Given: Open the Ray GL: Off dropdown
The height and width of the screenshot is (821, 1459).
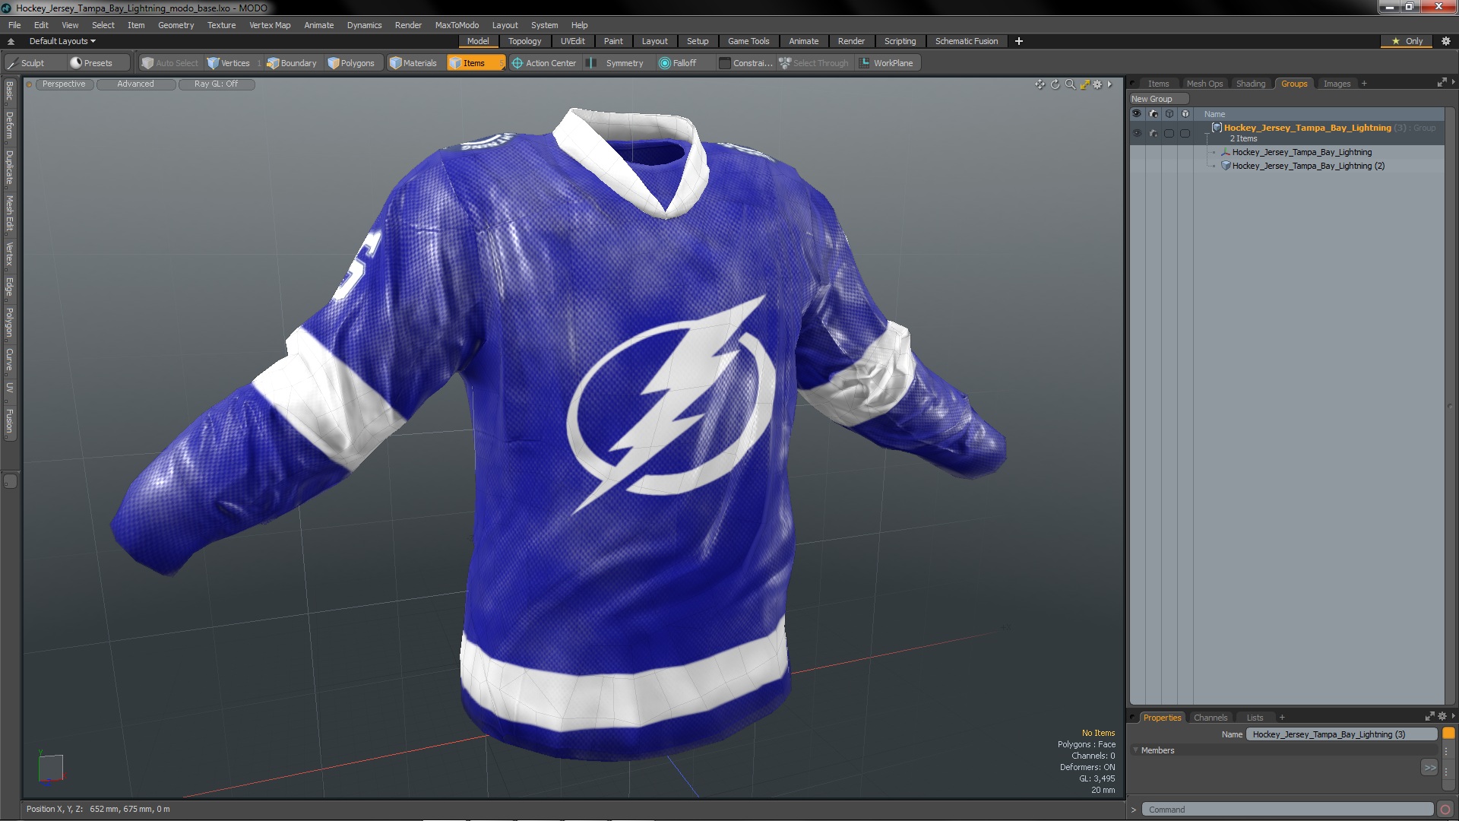Looking at the screenshot, I should 216,84.
